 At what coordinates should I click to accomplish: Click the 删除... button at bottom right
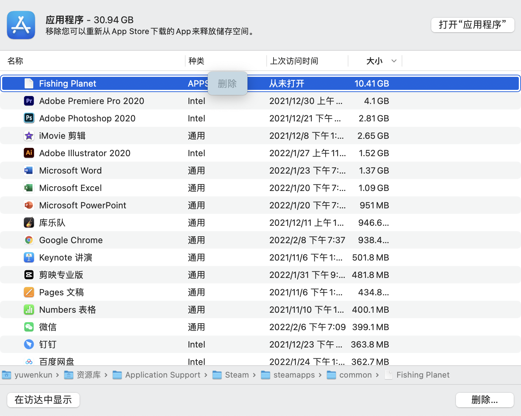[x=484, y=400]
